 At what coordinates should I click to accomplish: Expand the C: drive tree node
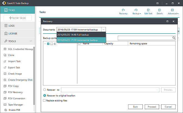[45, 44]
